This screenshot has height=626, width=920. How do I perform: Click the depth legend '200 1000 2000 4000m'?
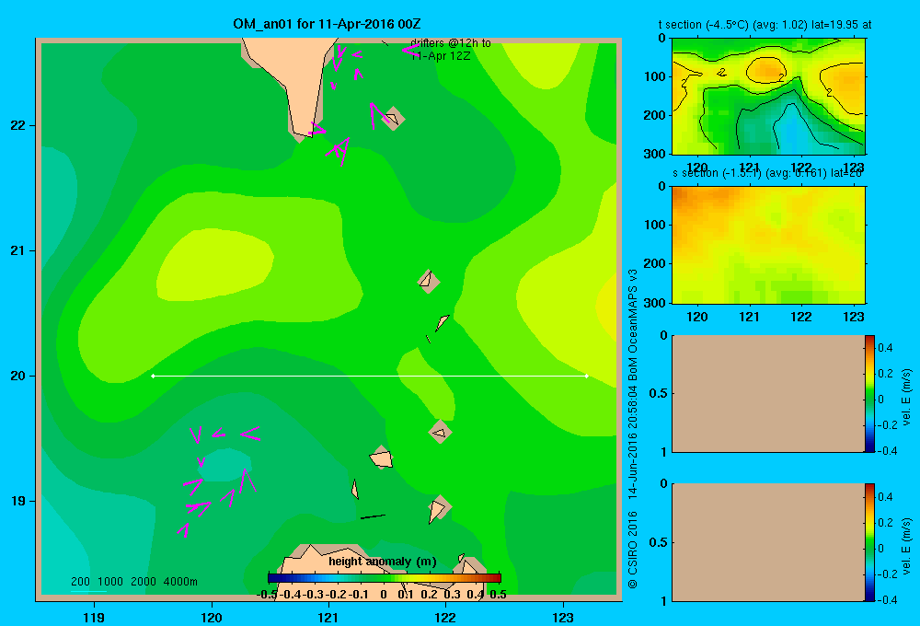(x=134, y=582)
